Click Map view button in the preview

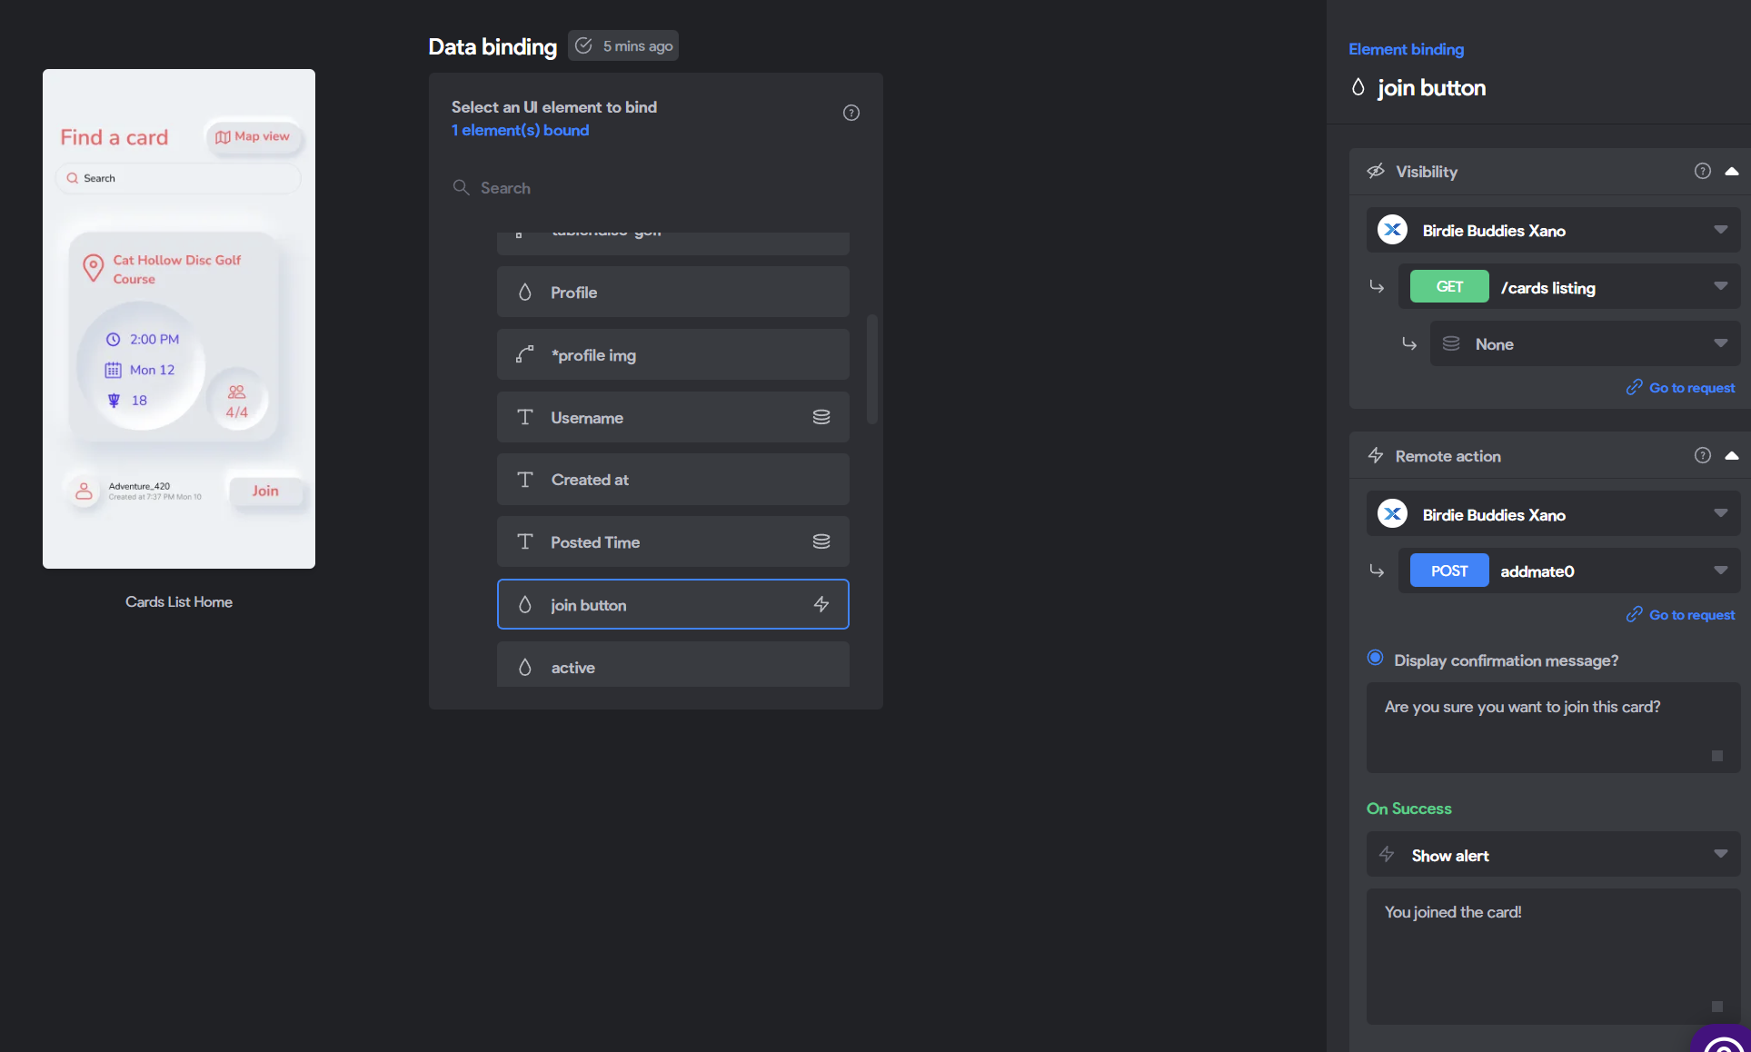pyautogui.click(x=254, y=136)
